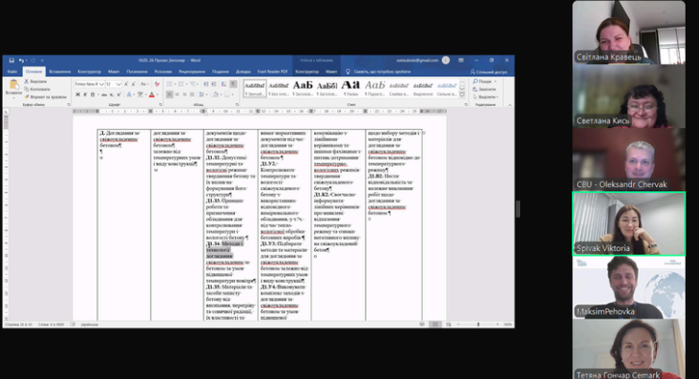Apply the Звичайний (Normal) style

[x=255, y=88]
